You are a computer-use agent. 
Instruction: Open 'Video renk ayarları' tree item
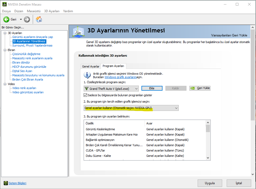click(24, 88)
